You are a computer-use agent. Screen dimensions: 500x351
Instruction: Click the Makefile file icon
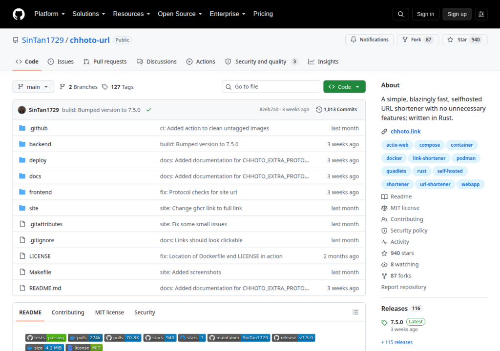[x=22, y=272]
